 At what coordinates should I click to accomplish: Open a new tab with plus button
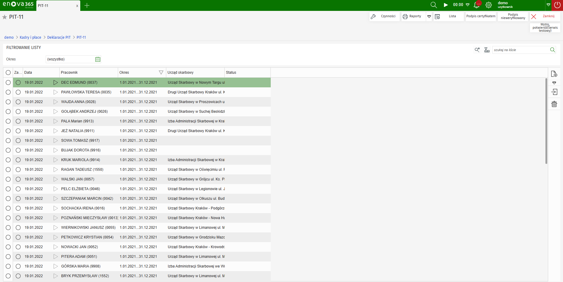87,5
